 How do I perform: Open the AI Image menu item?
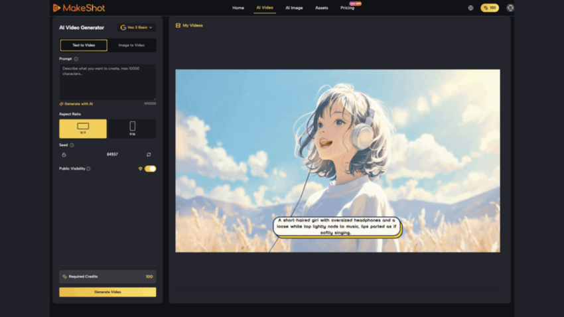click(294, 8)
